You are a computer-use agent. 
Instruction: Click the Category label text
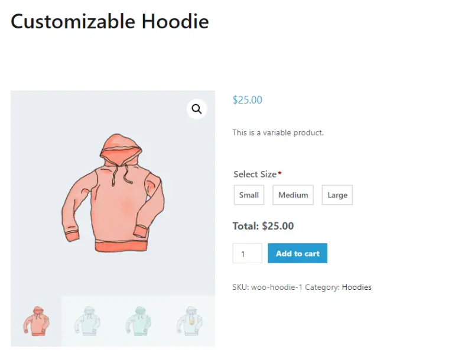(x=322, y=287)
